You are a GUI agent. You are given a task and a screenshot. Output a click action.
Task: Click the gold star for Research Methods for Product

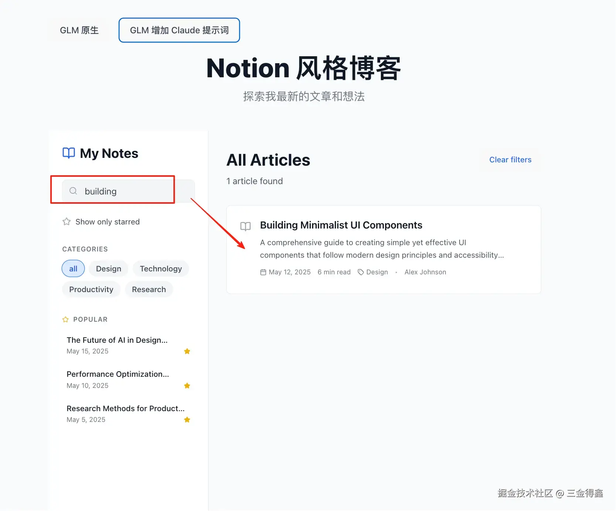[187, 420]
